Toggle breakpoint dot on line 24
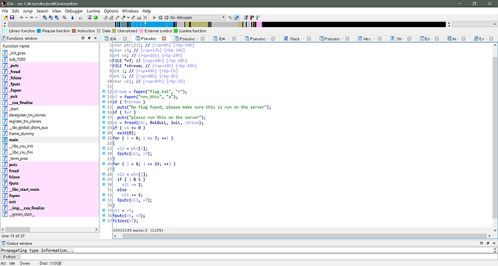 [x=104, y=154]
